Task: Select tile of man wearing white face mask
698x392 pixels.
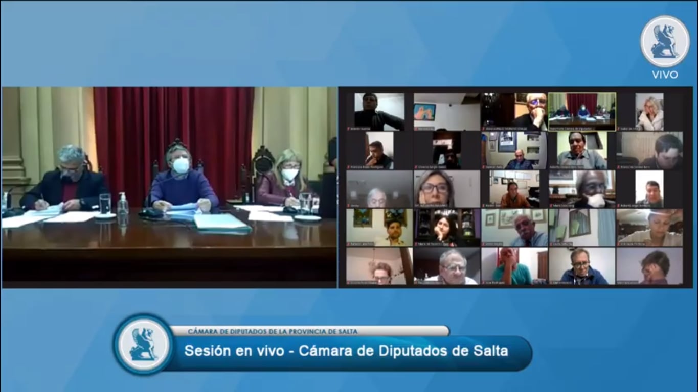Action: (582, 189)
